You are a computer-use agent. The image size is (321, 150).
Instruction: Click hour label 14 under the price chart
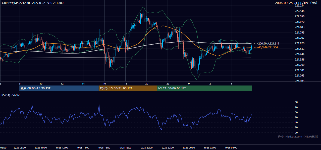click(x=83, y=84)
